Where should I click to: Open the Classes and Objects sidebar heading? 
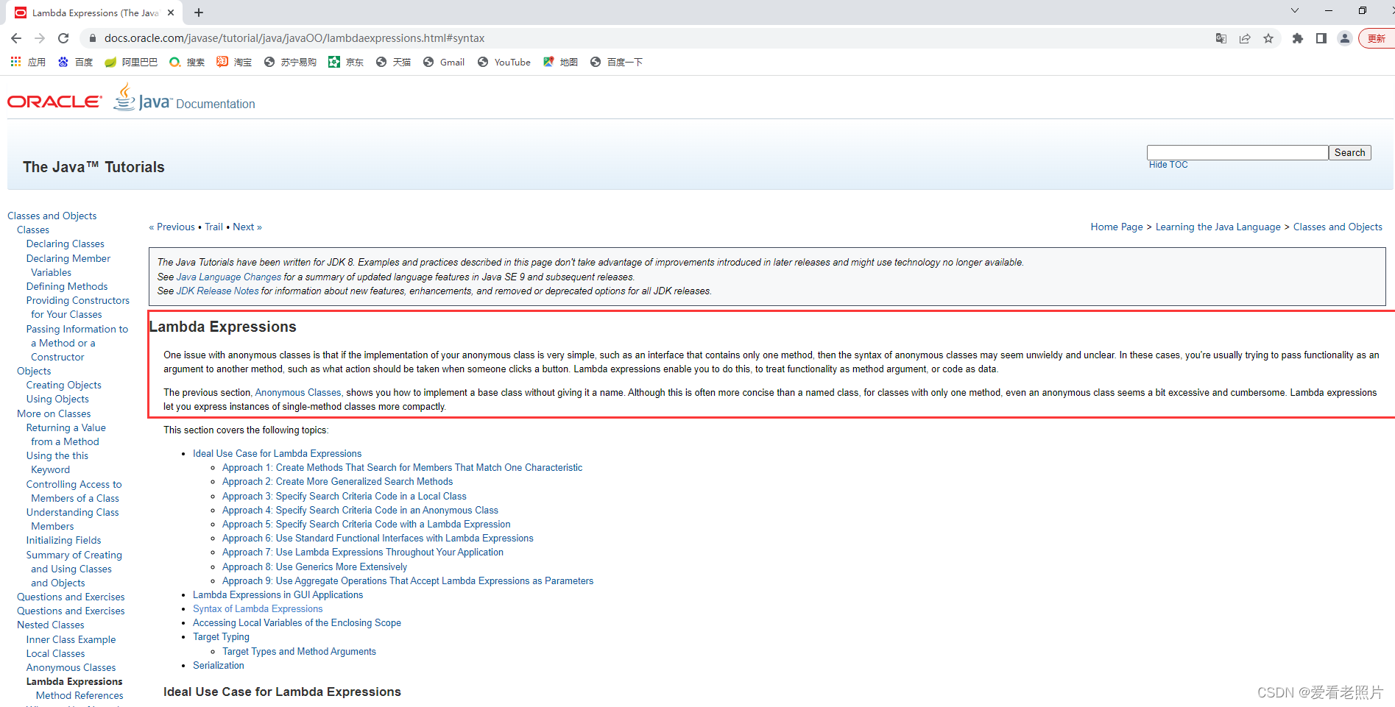(x=52, y=216)
